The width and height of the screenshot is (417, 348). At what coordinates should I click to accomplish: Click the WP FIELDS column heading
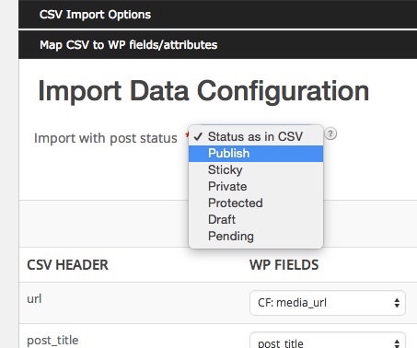coord(284,265)
